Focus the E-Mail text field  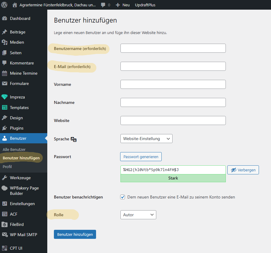coord(173,66)
